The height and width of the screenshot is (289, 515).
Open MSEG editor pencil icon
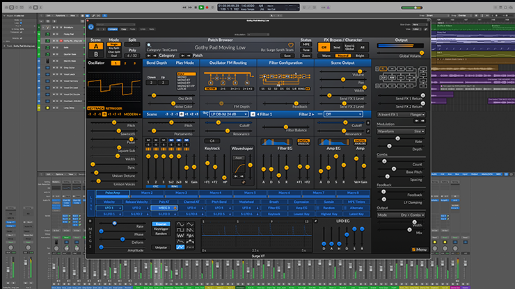click(x=316, y=222)
